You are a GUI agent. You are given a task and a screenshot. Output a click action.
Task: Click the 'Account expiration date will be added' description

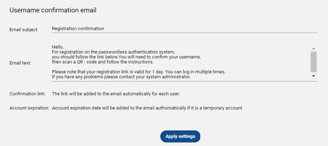click(148, 108)
